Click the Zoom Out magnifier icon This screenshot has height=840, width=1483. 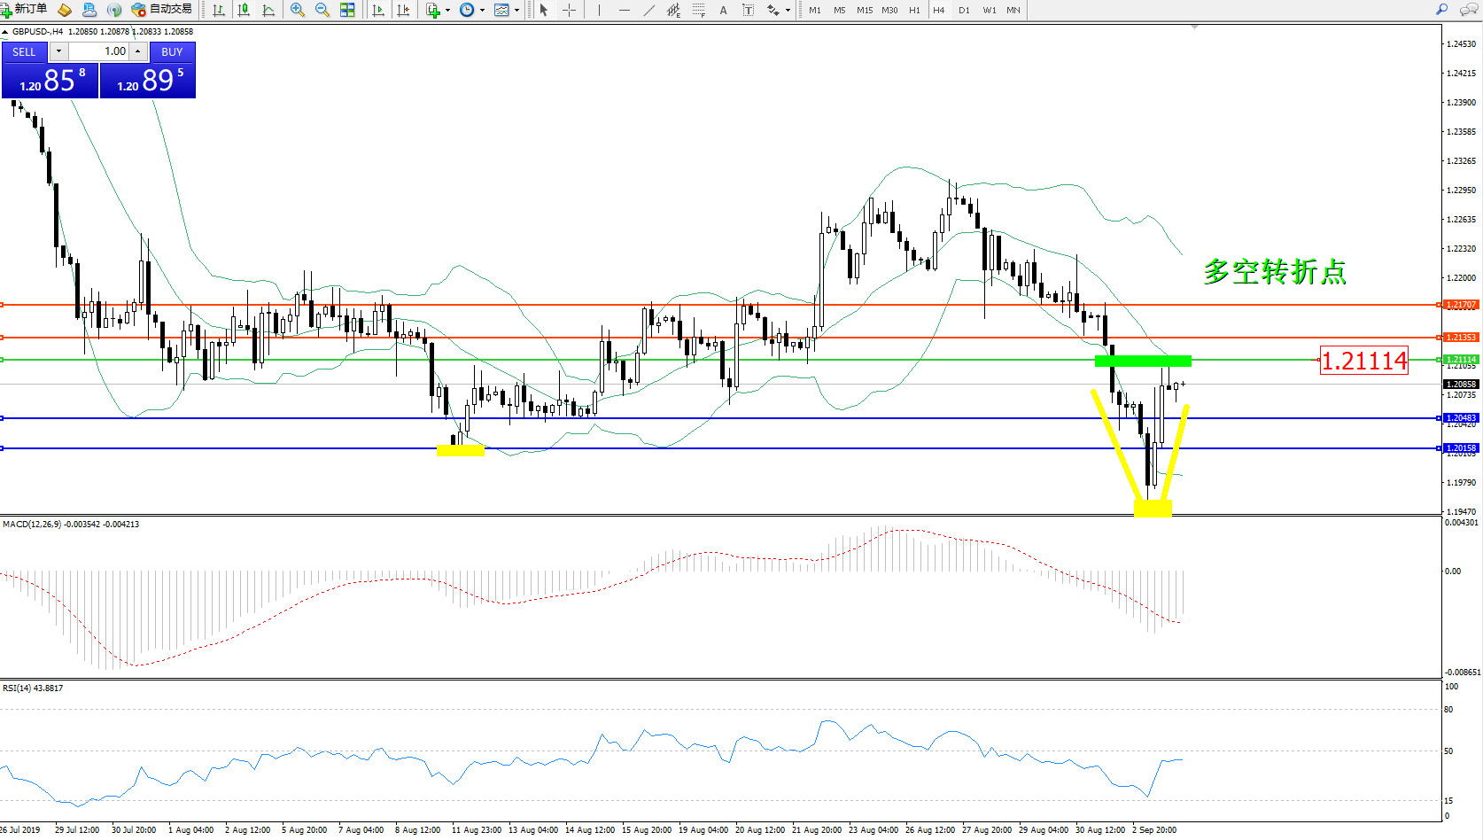322,10
